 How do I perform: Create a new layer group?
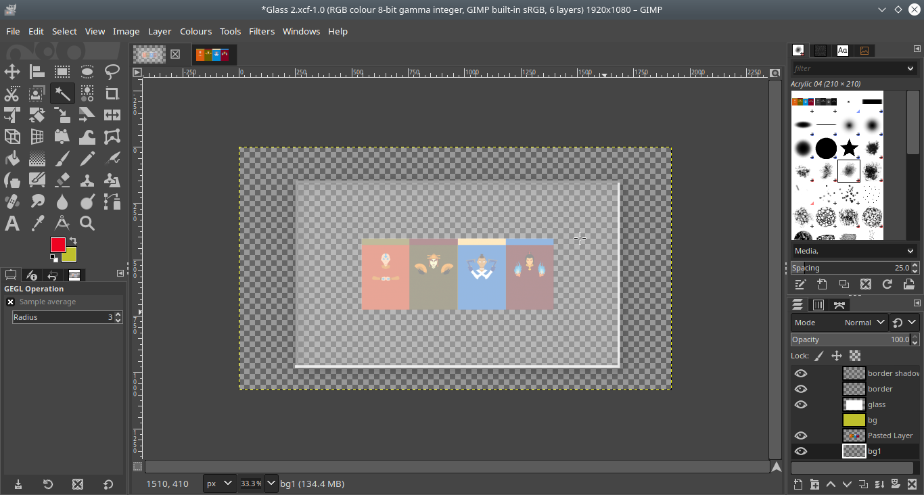click(814, 484)
